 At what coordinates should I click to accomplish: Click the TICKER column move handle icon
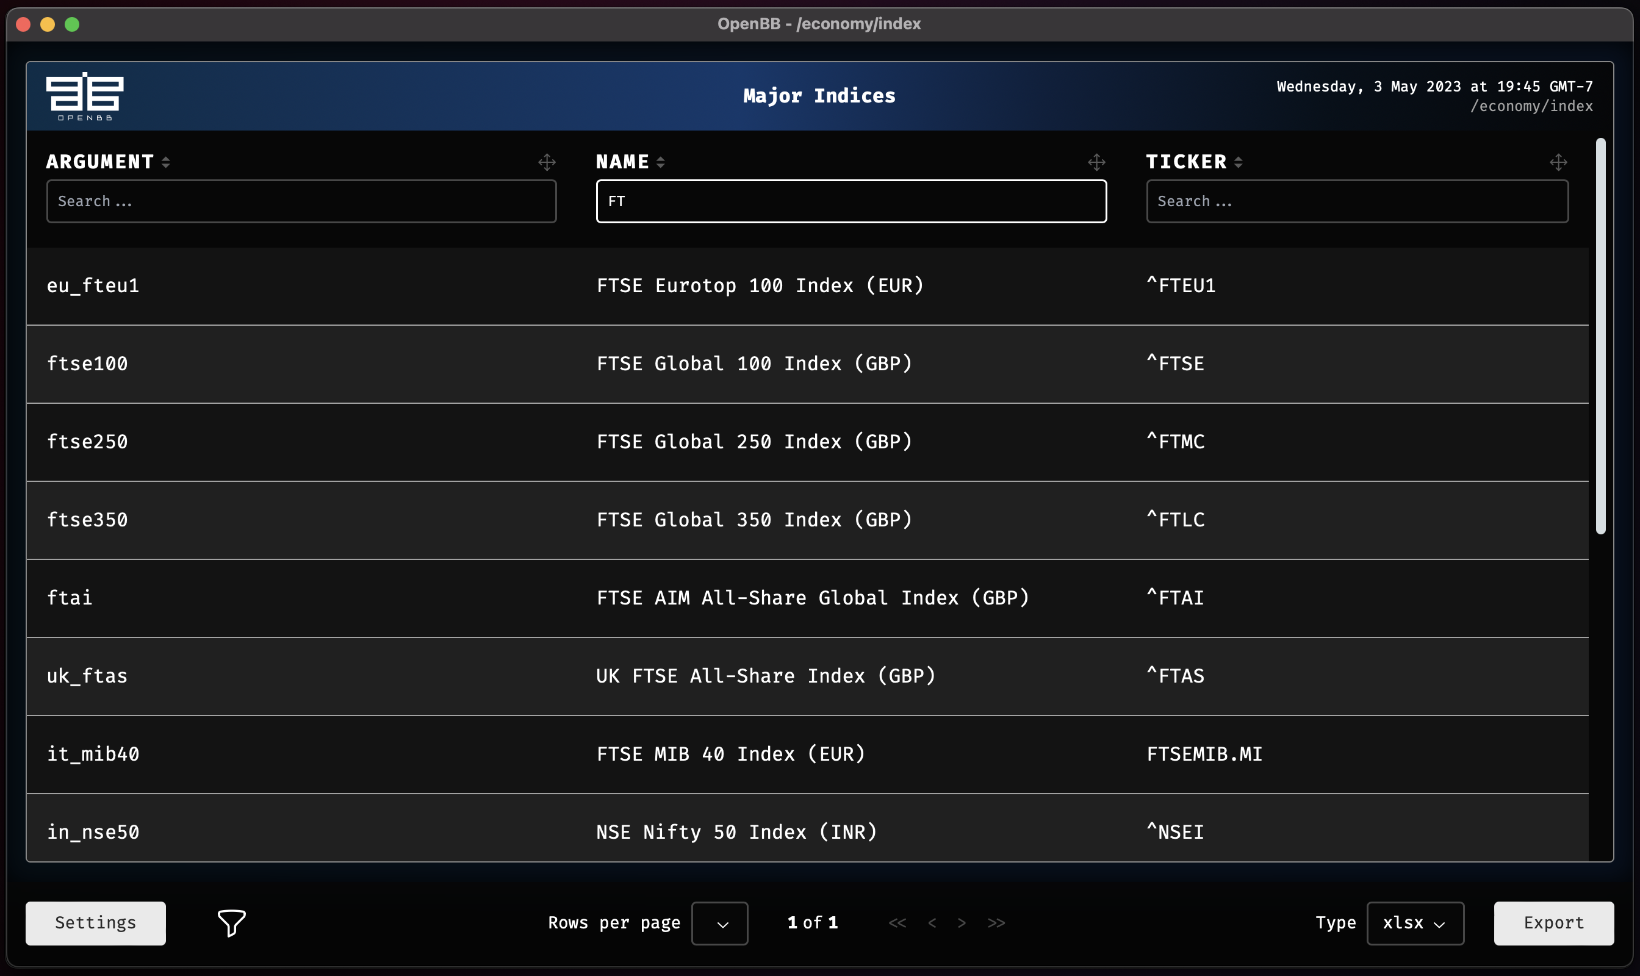[1558, 162]
